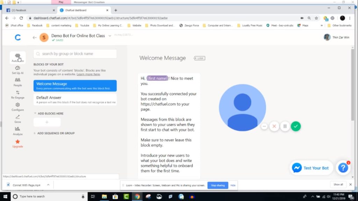Click the camera icon in the address bar
Viewport: 358px width, 201px height.
(302, 18)
